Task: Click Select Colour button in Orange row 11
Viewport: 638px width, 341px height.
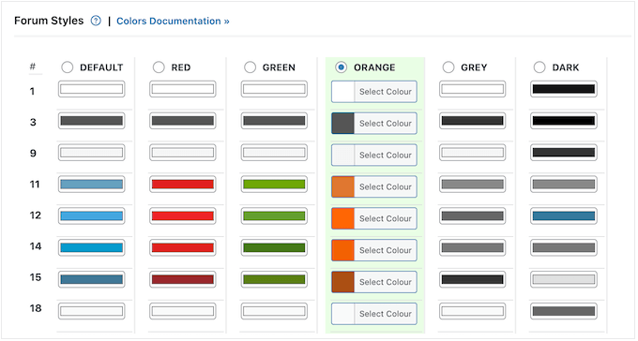Action: (386, 186)
